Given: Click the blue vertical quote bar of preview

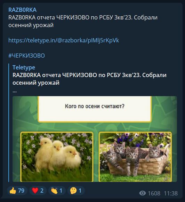Looking at the screenshot, I should click(9, 123).
